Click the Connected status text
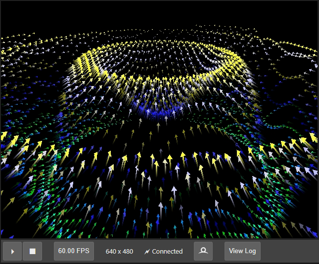This screenshot has height=264, width=319. 167,252
